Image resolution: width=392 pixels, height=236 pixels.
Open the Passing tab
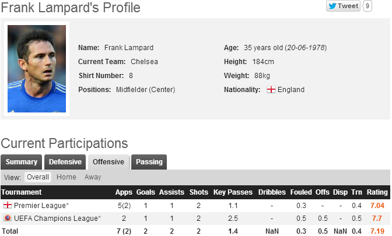tap(149, 162)
